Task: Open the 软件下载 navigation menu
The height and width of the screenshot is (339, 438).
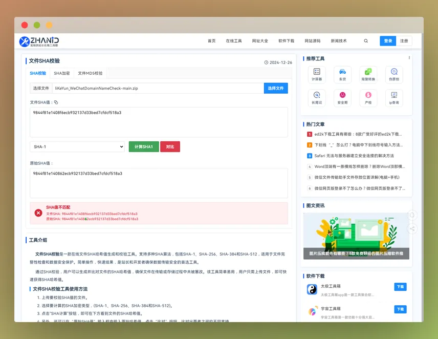Action: coord(287,40)
